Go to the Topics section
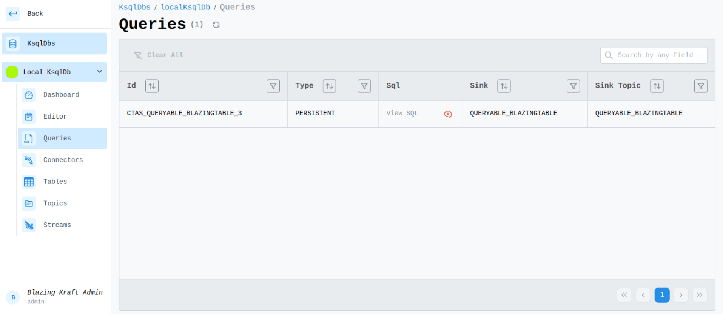Viewport: 723px width, 314px height. point(55,203)
